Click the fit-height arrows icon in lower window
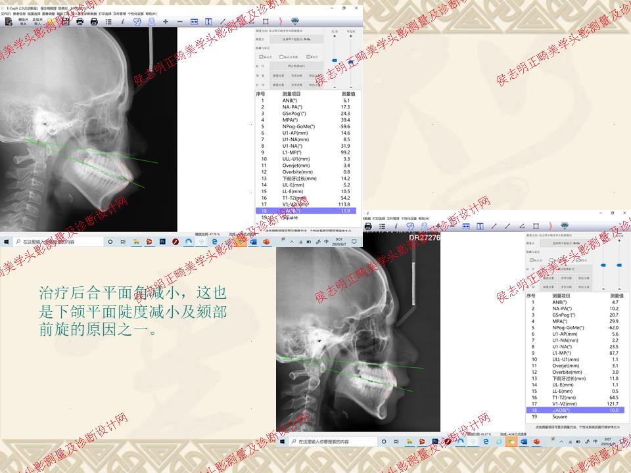Viewport: 631px width, 473px height. [480, 227]
